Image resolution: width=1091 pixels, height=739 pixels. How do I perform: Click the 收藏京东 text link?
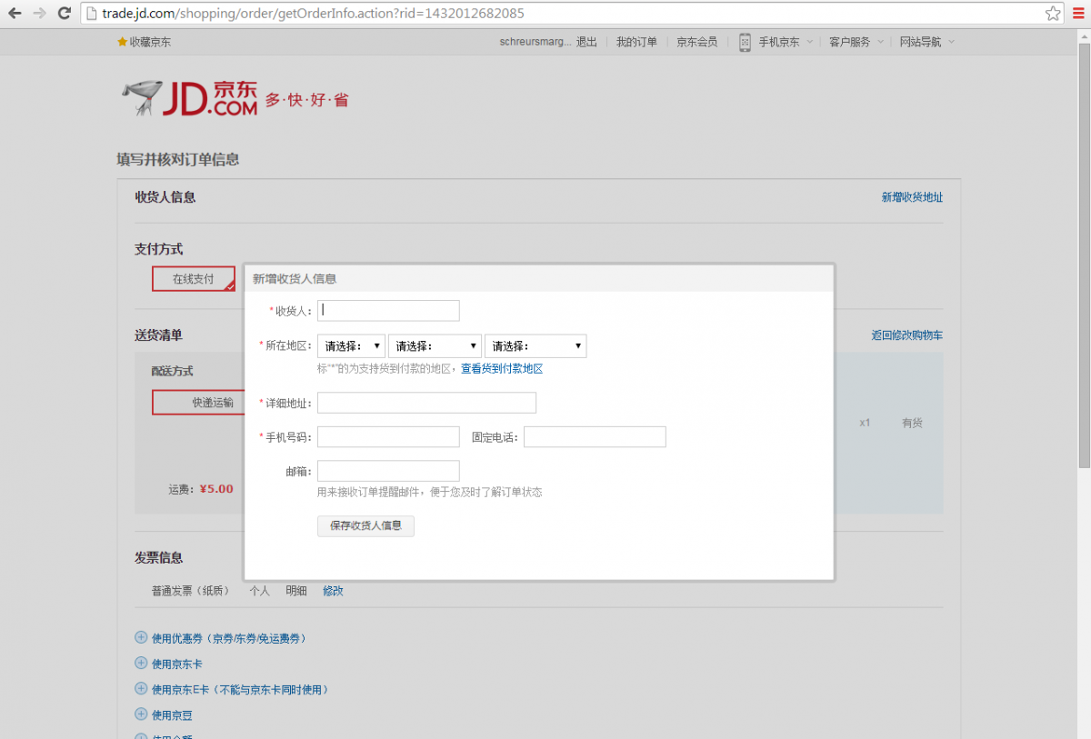coord(150,42)
